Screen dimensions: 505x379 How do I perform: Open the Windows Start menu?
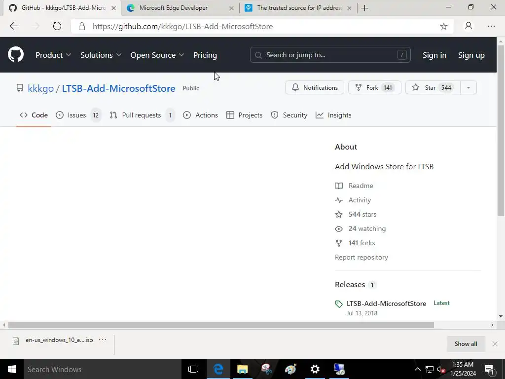12,369
